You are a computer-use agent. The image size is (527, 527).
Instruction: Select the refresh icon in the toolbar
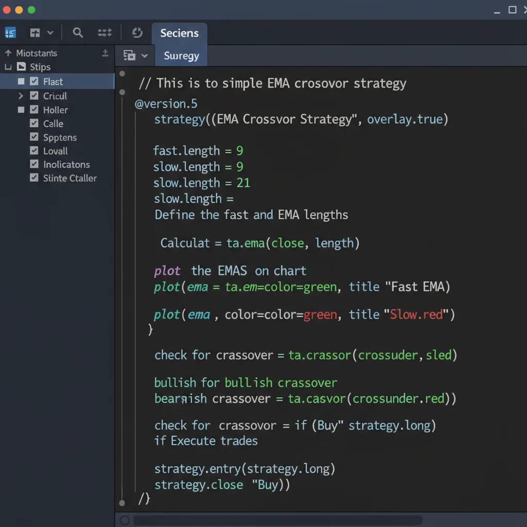pos(136,32)
